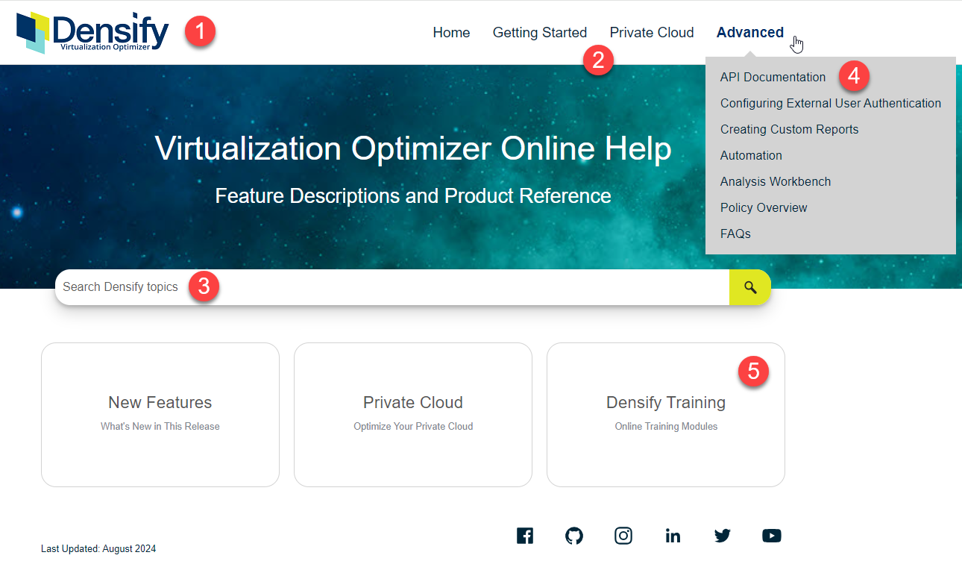Open the GitHub social icon

click(574, 536)
